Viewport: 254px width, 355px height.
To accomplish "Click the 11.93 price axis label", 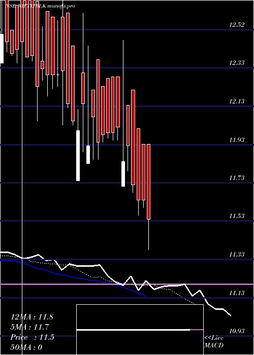I will (x=237, y=139).
